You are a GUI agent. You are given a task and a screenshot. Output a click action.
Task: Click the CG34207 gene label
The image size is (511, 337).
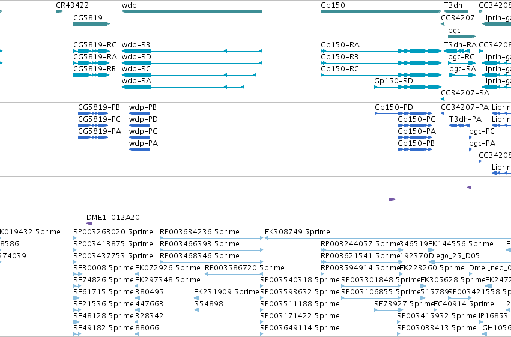458,17
